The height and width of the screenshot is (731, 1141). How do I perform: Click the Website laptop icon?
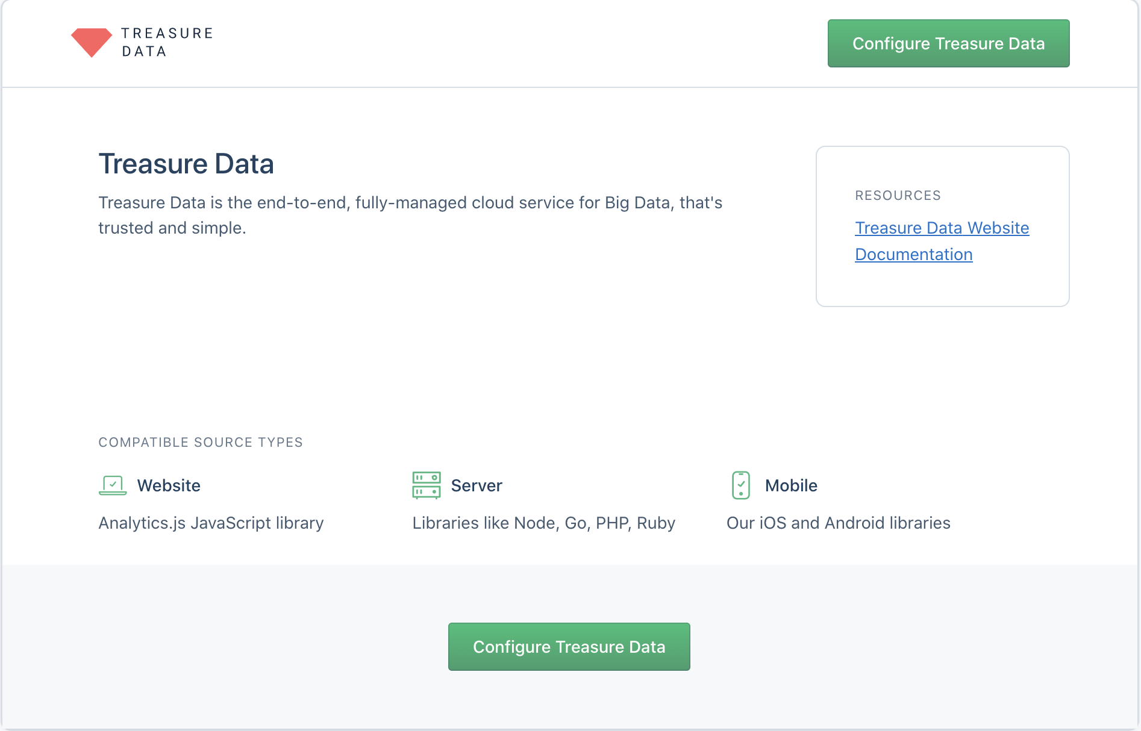113,485
